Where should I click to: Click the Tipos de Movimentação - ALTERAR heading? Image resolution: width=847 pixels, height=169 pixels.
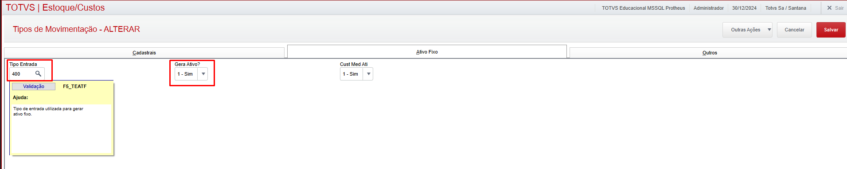coord(76,29)
